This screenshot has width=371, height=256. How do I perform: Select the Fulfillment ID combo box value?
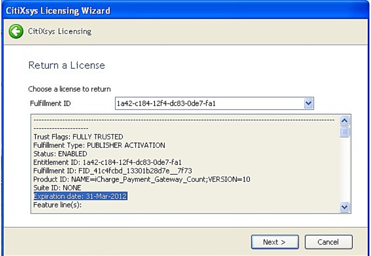215,103
